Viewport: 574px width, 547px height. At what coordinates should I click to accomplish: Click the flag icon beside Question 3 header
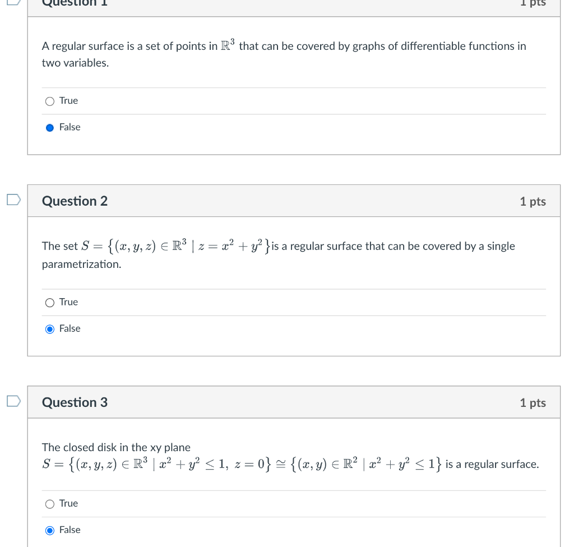tap(13, 400)
